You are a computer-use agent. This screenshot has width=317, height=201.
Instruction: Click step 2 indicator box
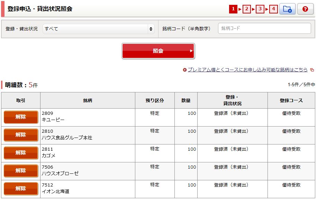247,9
